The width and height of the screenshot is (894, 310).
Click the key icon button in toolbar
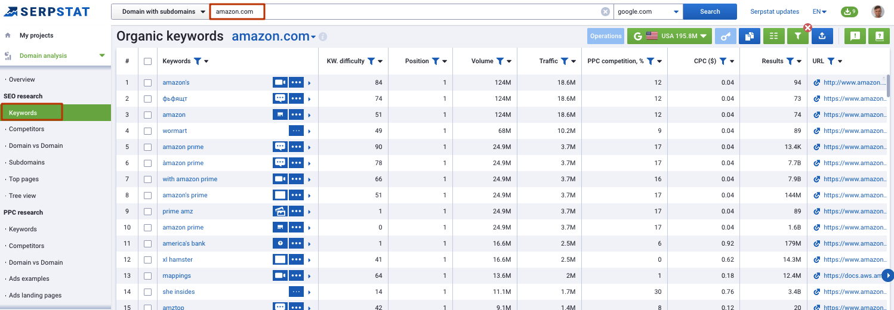click(725, 36)
